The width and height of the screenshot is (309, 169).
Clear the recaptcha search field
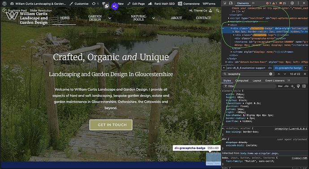click(x=271, y=74)
